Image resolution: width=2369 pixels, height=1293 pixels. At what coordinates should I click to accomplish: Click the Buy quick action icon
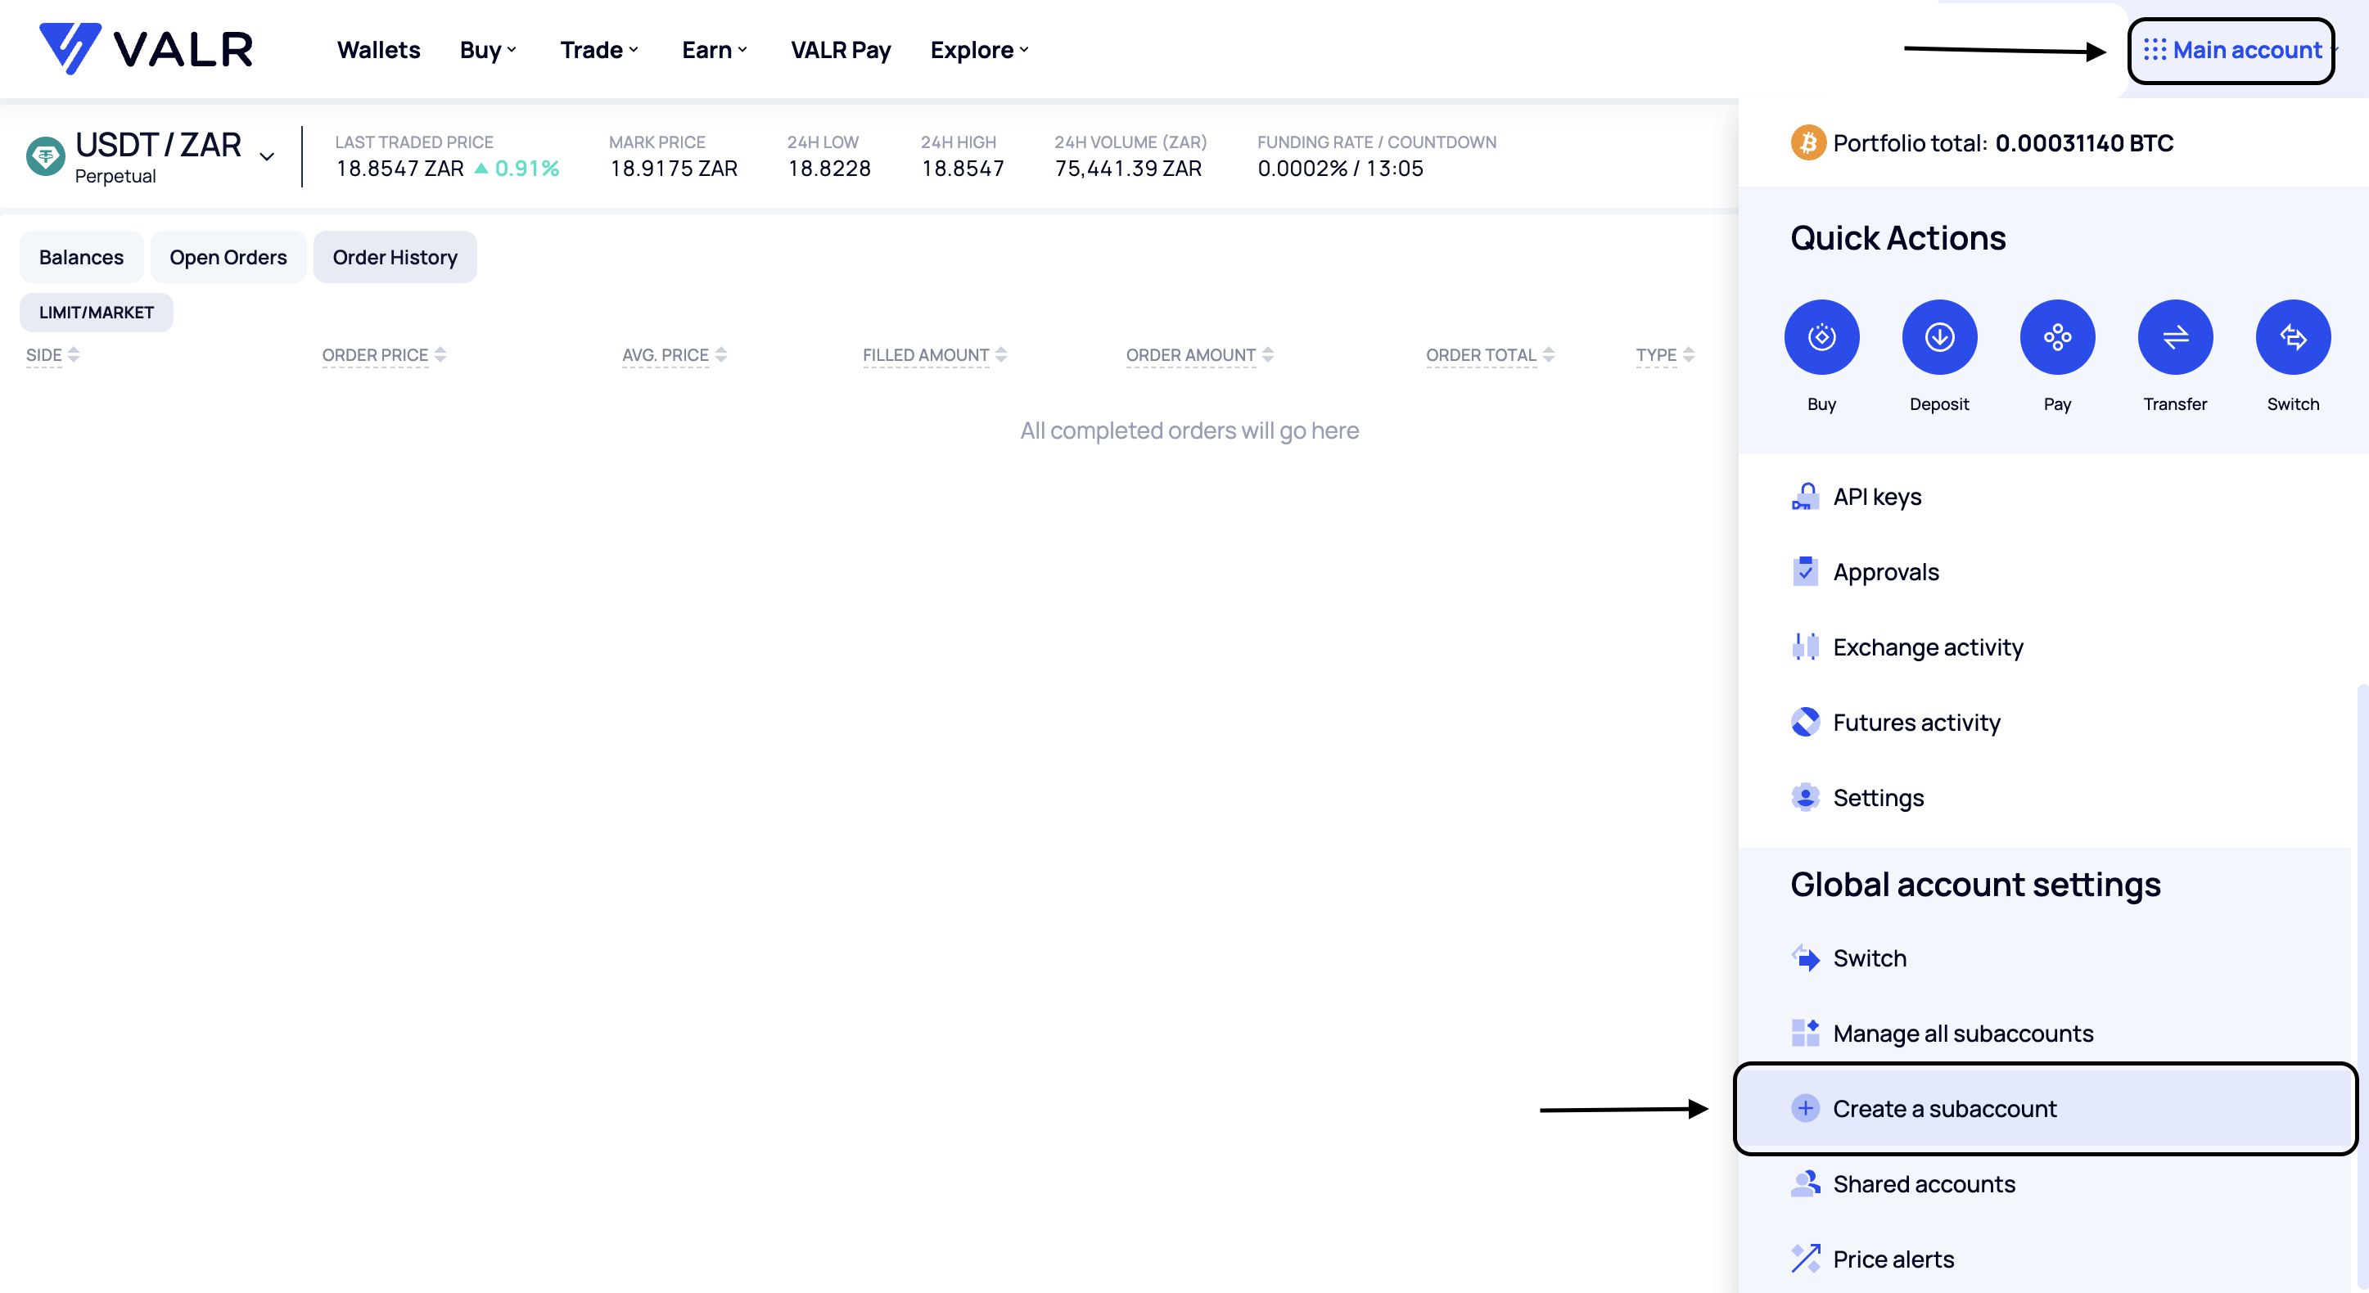click(x=1821, y=336)
